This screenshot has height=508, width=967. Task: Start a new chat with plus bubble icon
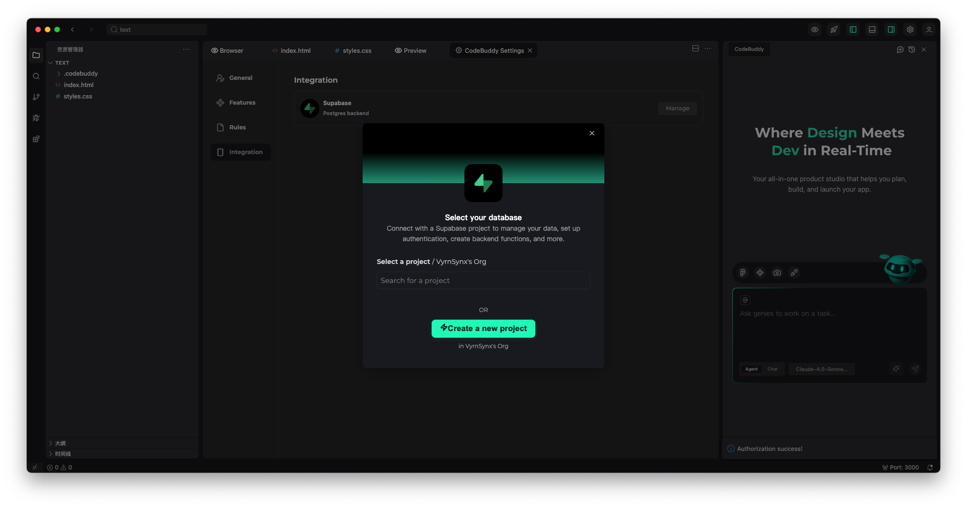click(x=900, y=49)
